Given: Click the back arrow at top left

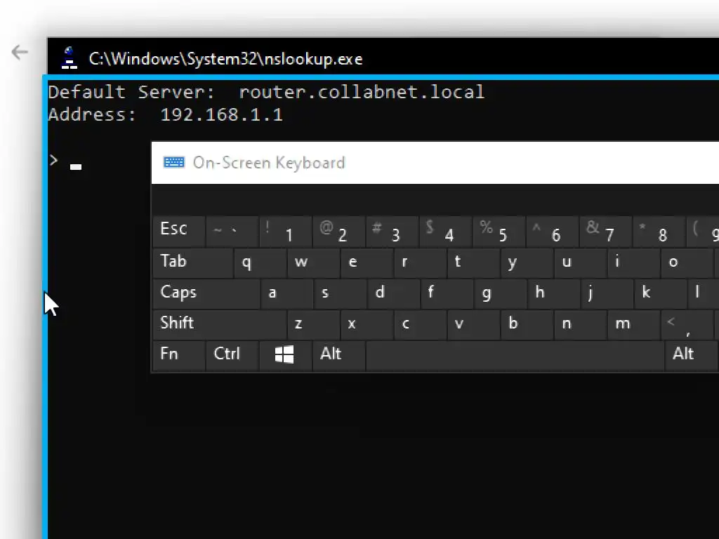Looking at the screenshot, I should 20,52.
